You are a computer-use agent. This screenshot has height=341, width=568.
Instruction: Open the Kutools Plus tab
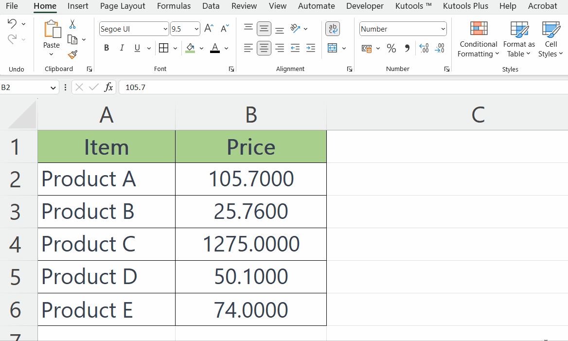[x=465, y=6]
